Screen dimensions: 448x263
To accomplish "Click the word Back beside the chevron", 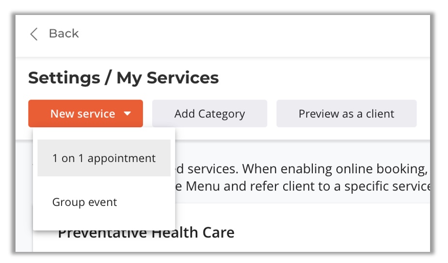I will [x=64, y=34].
